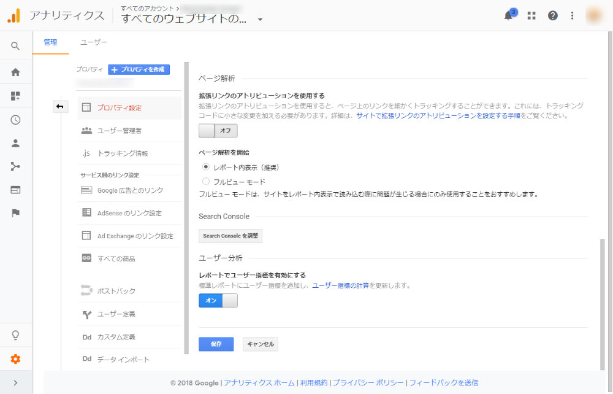Go to Home via house icon
This screenshot has height=394, width=613.
click(x=15, y=72)
